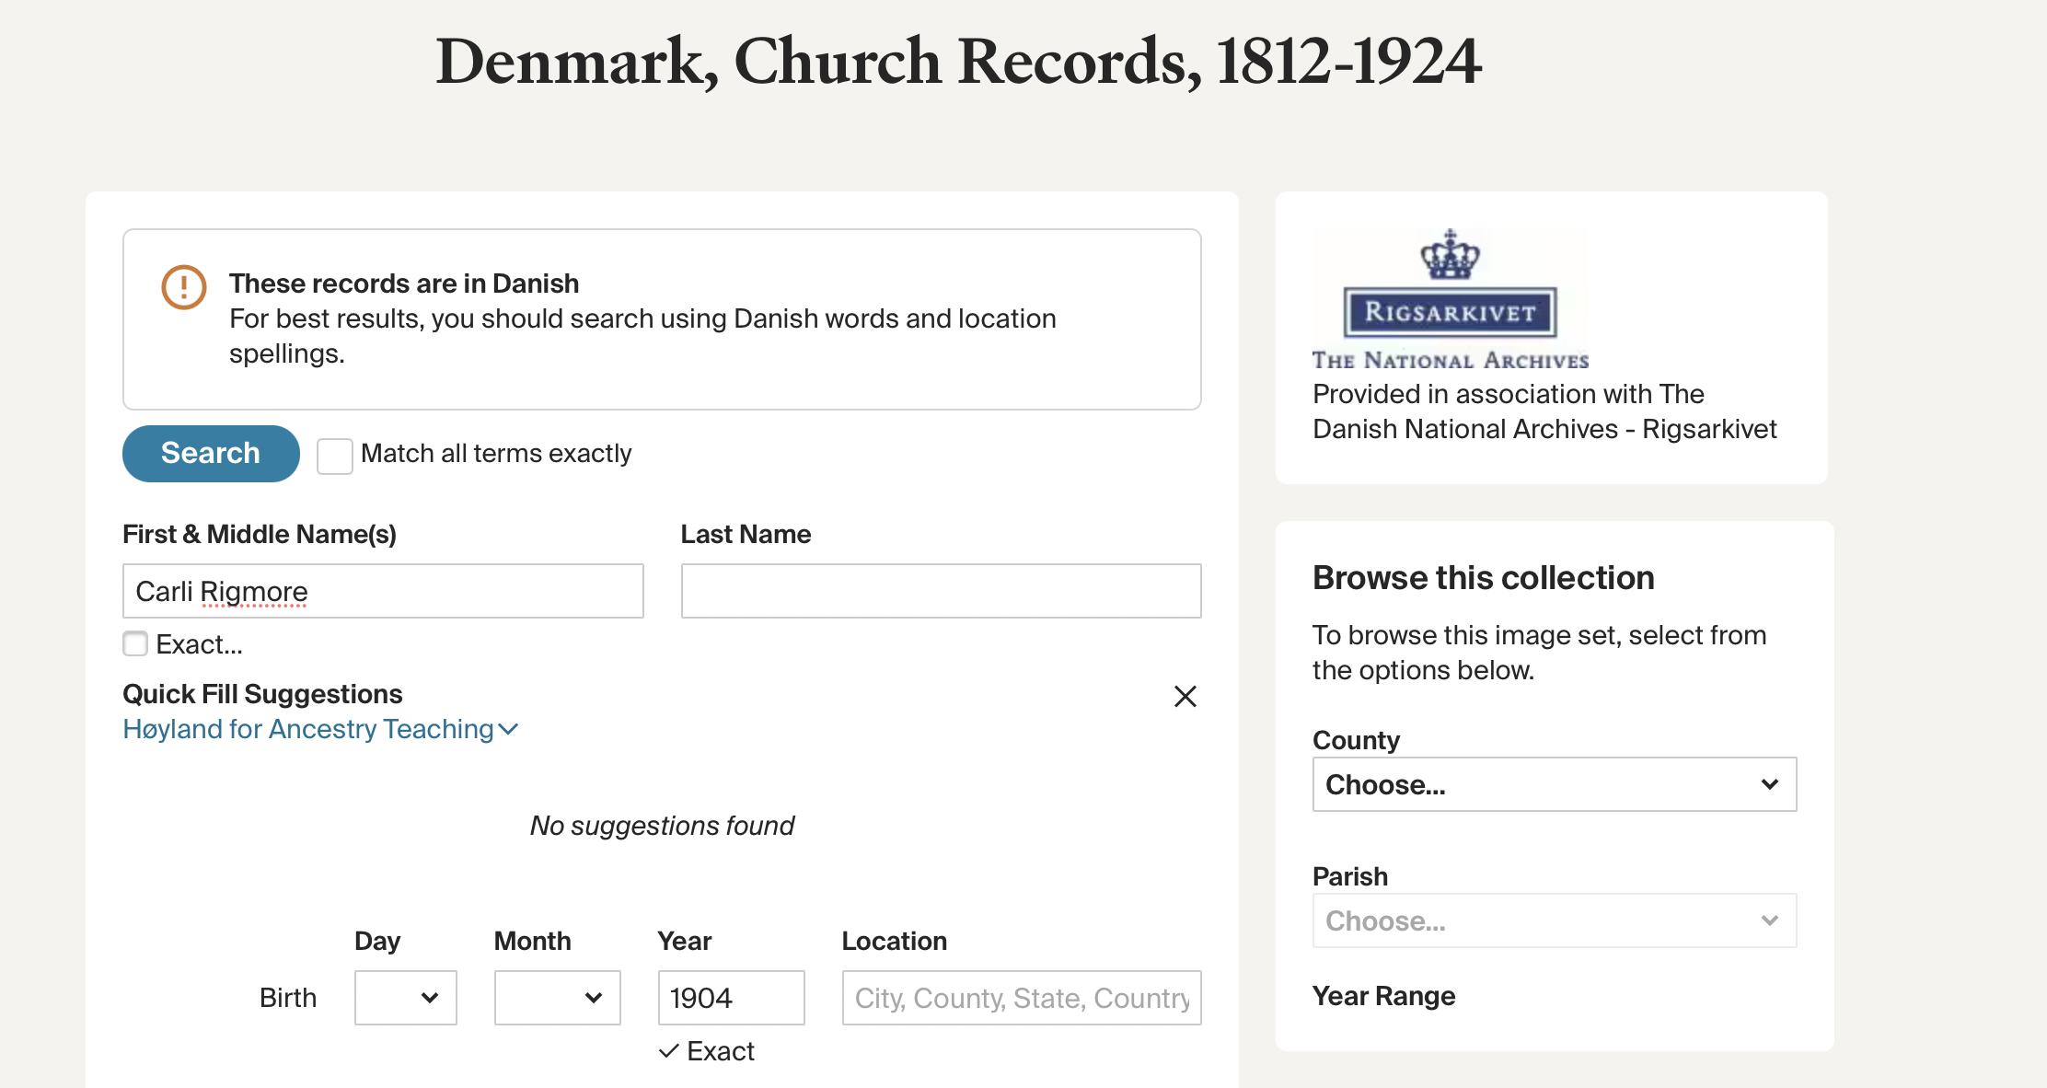Click the birth Year field showing 1904
The height and width of the screenshot is (1088, 2047).
coord(731,998)
